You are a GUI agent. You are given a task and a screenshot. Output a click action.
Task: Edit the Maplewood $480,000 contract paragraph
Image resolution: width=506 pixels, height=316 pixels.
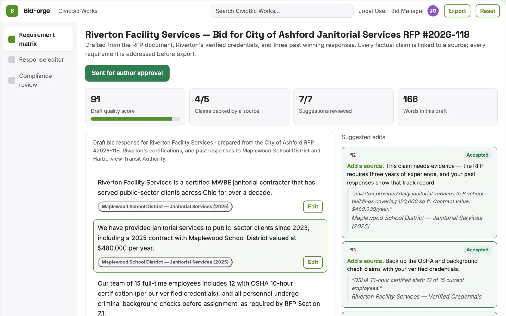[313, 262]
